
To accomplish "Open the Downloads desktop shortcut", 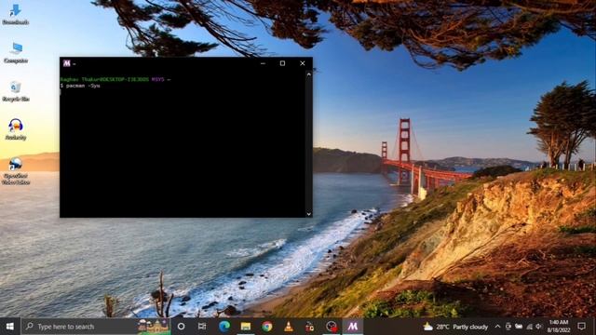I will [16, 14].
